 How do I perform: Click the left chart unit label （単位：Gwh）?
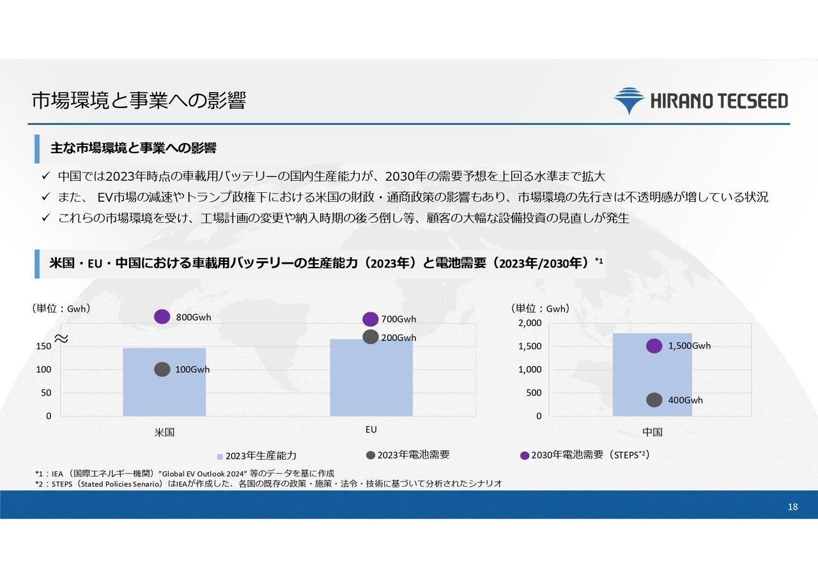pyautogui.click(x=61, y=308)
